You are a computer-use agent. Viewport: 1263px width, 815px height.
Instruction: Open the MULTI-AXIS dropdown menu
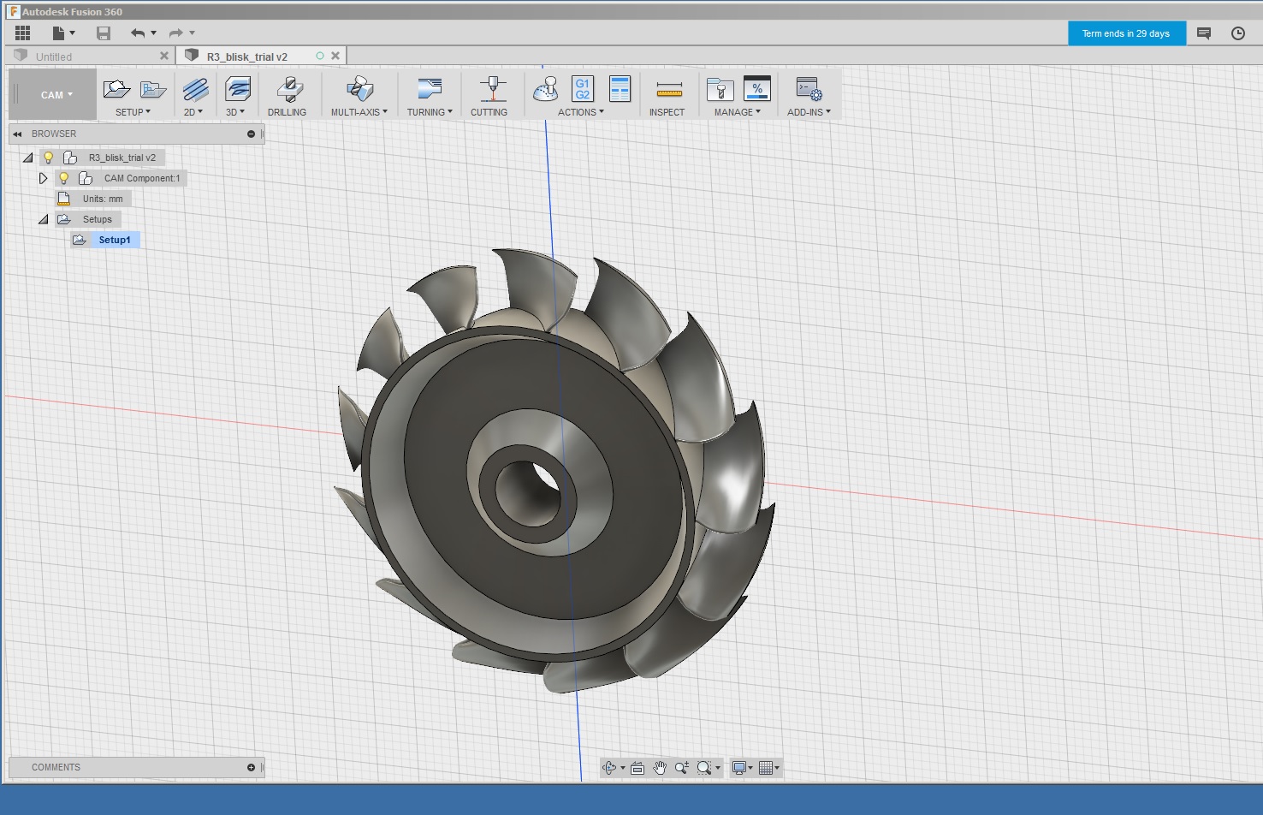(359, 112)
